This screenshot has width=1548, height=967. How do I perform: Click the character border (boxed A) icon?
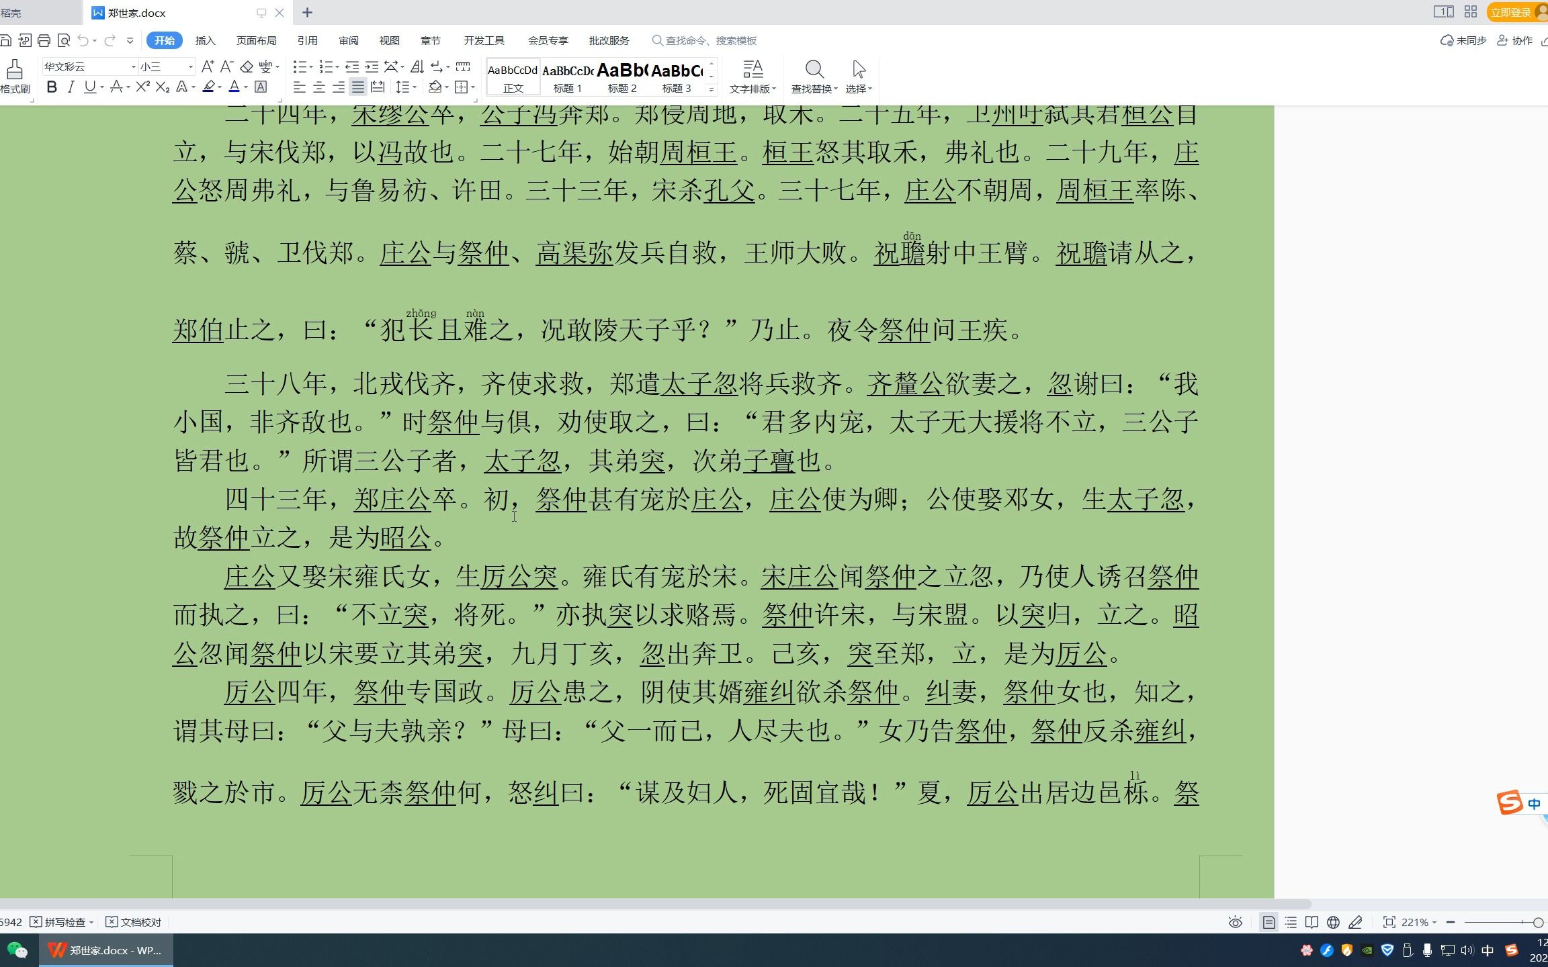[261, 87]
